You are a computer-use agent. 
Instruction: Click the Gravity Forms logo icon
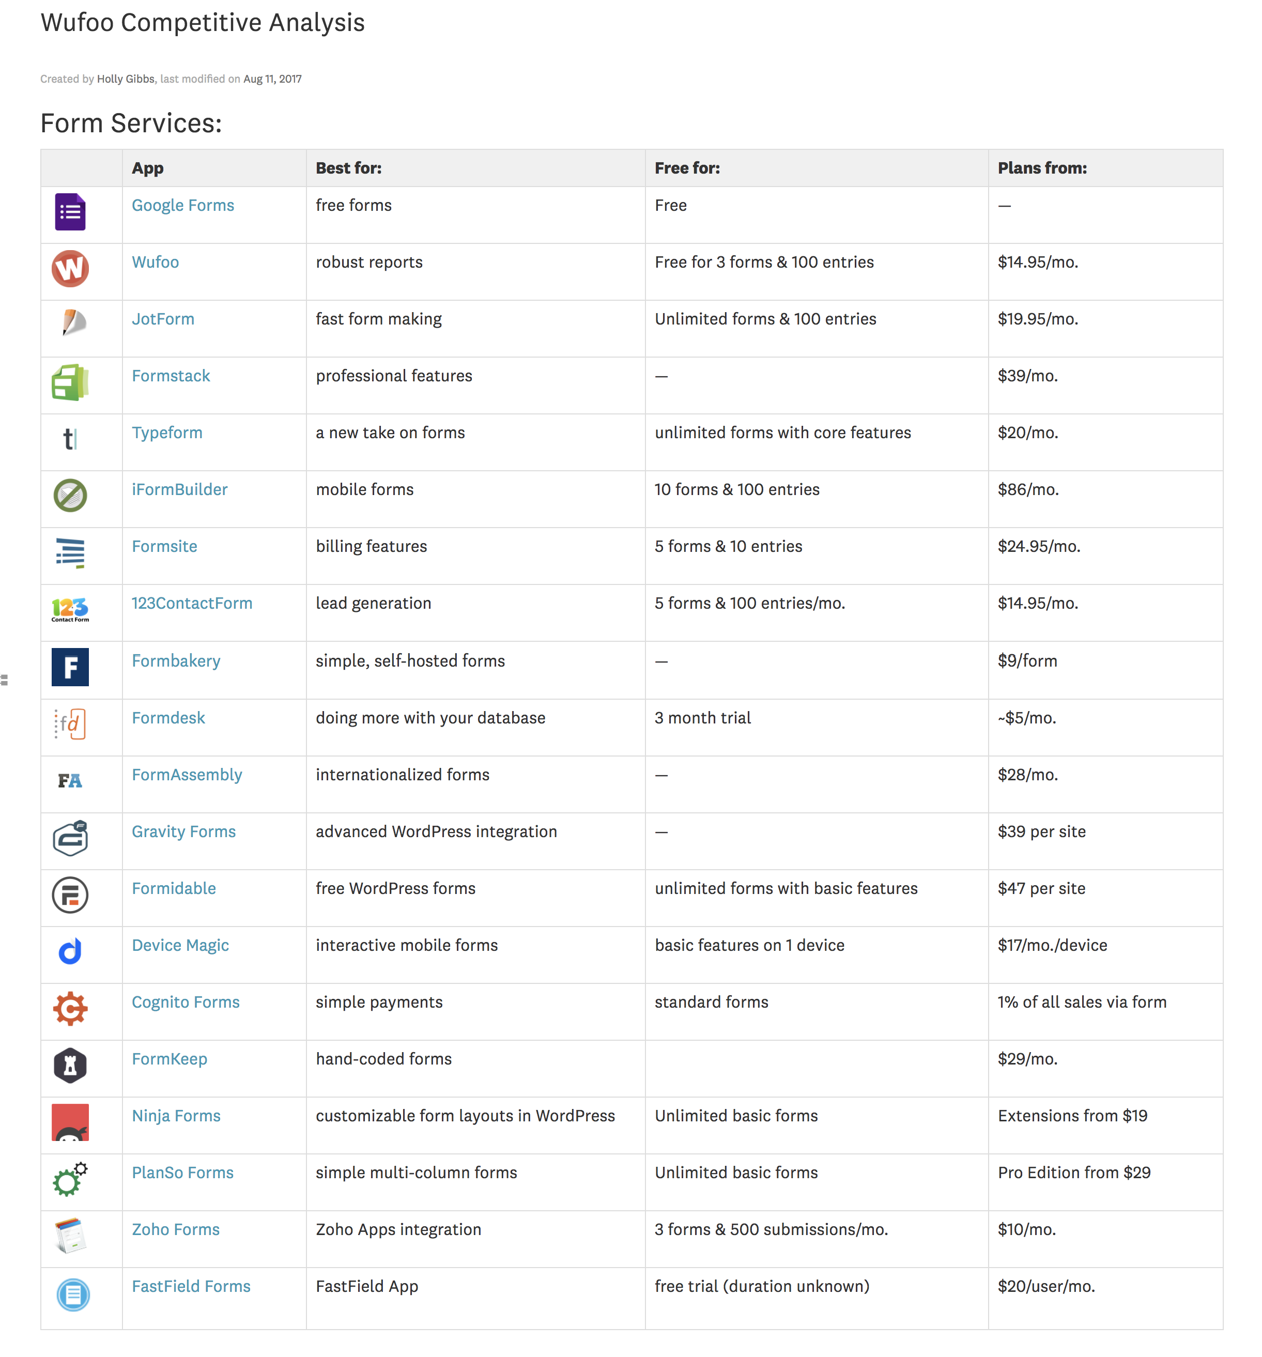(x=70, y=838)
